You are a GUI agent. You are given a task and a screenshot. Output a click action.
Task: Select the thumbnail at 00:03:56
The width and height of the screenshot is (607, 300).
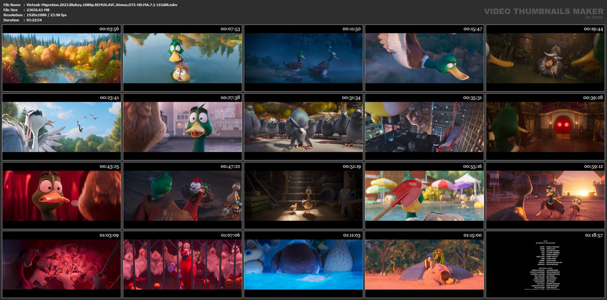pyautogui.click(x=62, y=58)
